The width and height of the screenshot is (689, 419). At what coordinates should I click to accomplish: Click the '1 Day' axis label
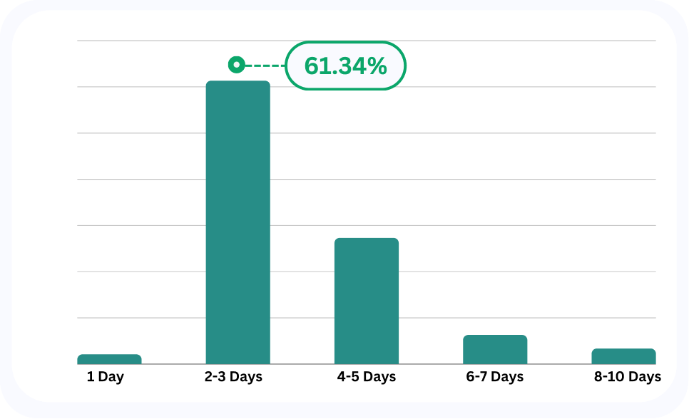coord(106,377)
